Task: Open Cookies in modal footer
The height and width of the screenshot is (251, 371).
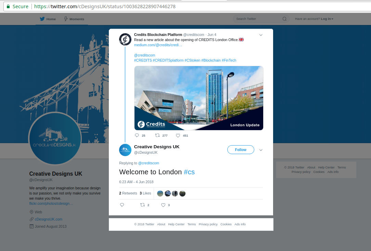Action: [x=226, y=224]
